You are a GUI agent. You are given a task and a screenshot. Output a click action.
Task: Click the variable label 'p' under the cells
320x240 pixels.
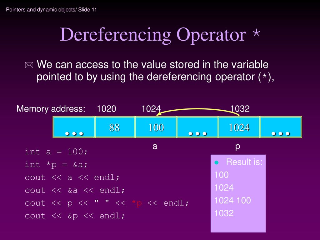pyautogui.click(x=237, y=147)
